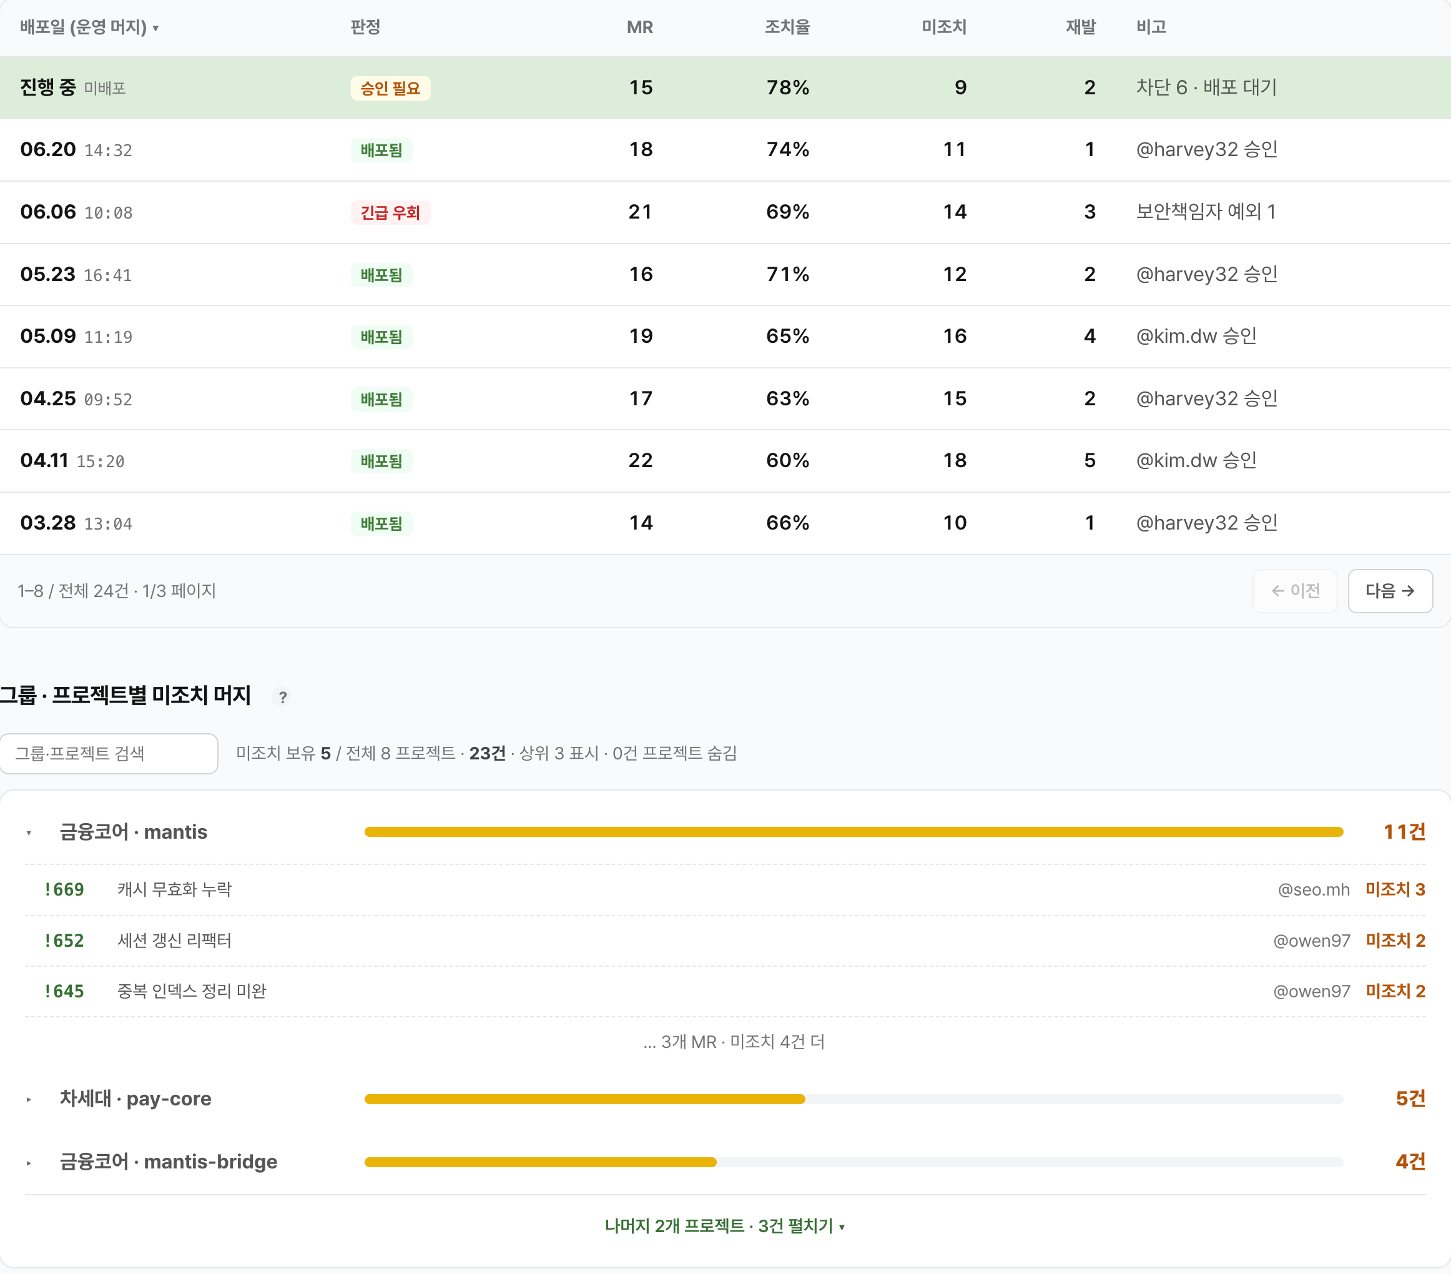Click @kim.dw 승인 on 05.09 row

[1197, 337]
